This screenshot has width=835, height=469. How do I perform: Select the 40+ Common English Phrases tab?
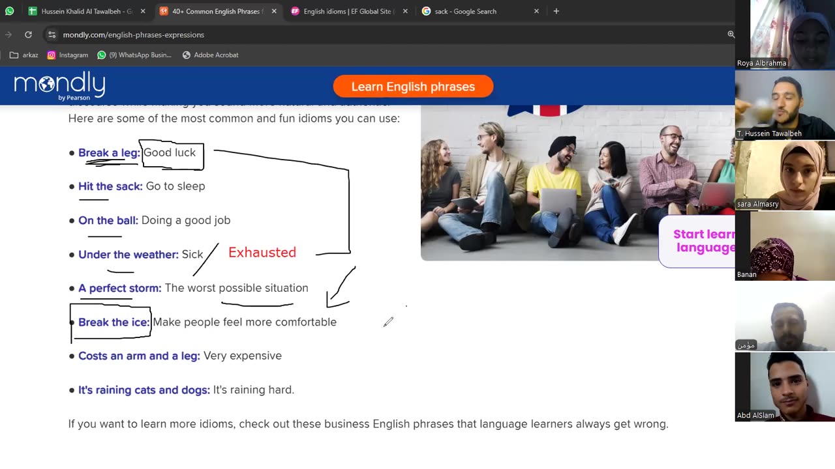coord(218,11)
